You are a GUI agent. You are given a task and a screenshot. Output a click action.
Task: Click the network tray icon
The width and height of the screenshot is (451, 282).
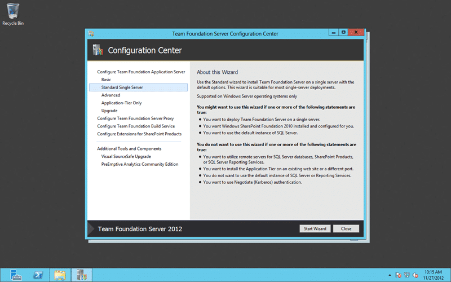(406, 275)
